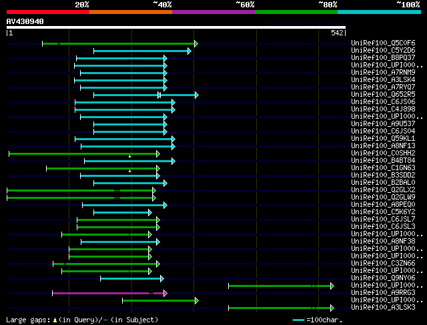Select the UniRef100_Q59KL1 label

coord(383,139)
